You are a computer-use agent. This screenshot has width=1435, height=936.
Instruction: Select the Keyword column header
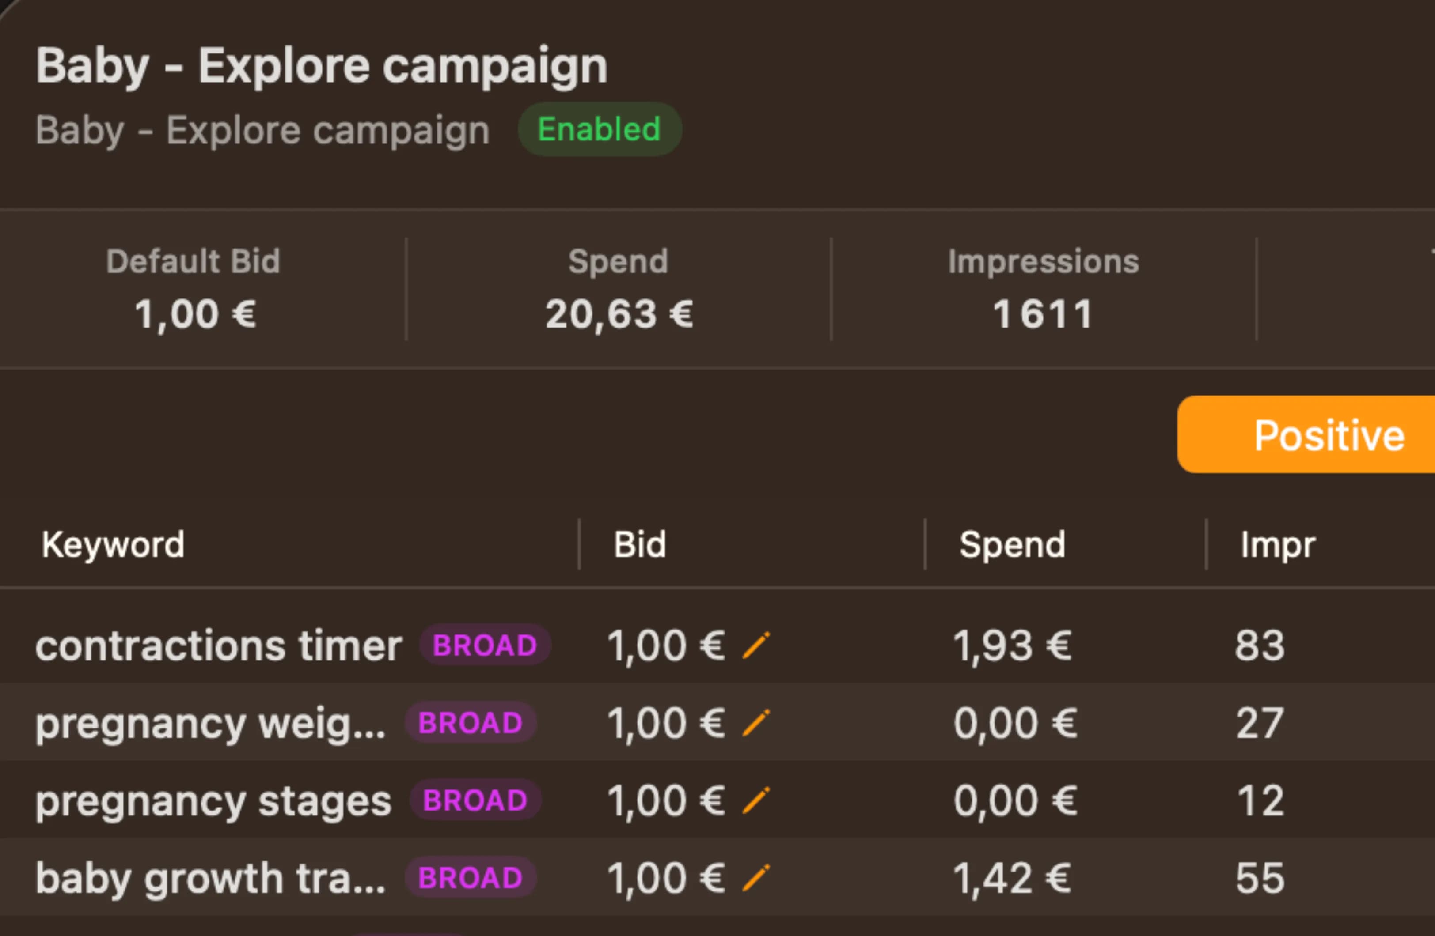click(x=114, y=544)
